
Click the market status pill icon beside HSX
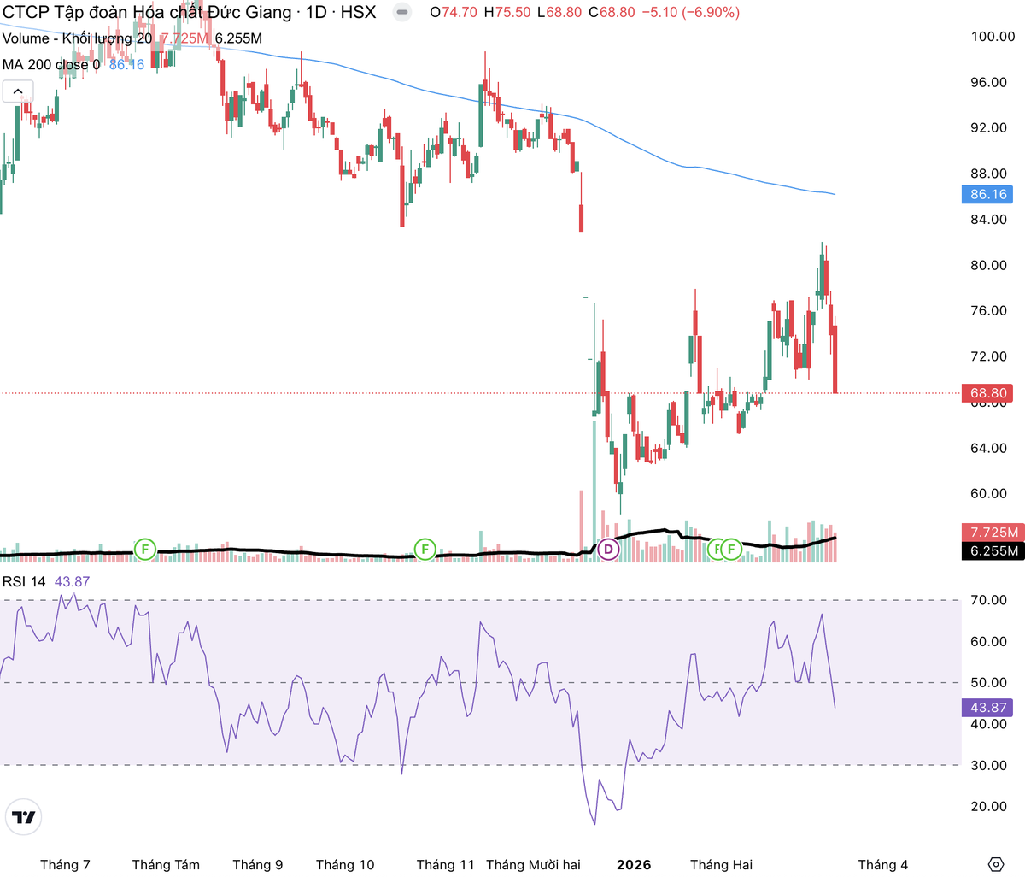coord(401,13)
